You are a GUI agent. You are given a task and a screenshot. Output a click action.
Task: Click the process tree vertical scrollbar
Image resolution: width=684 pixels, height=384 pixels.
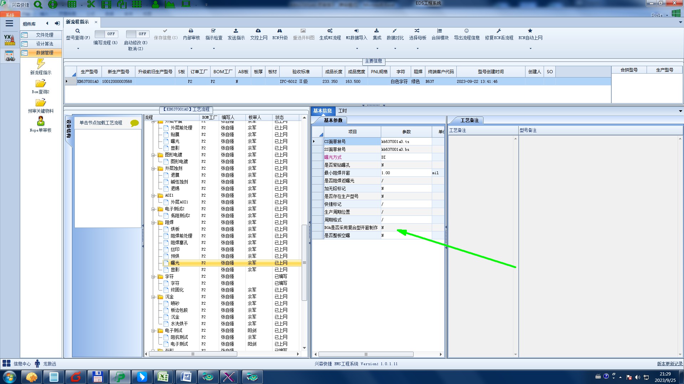click(304, 263)
